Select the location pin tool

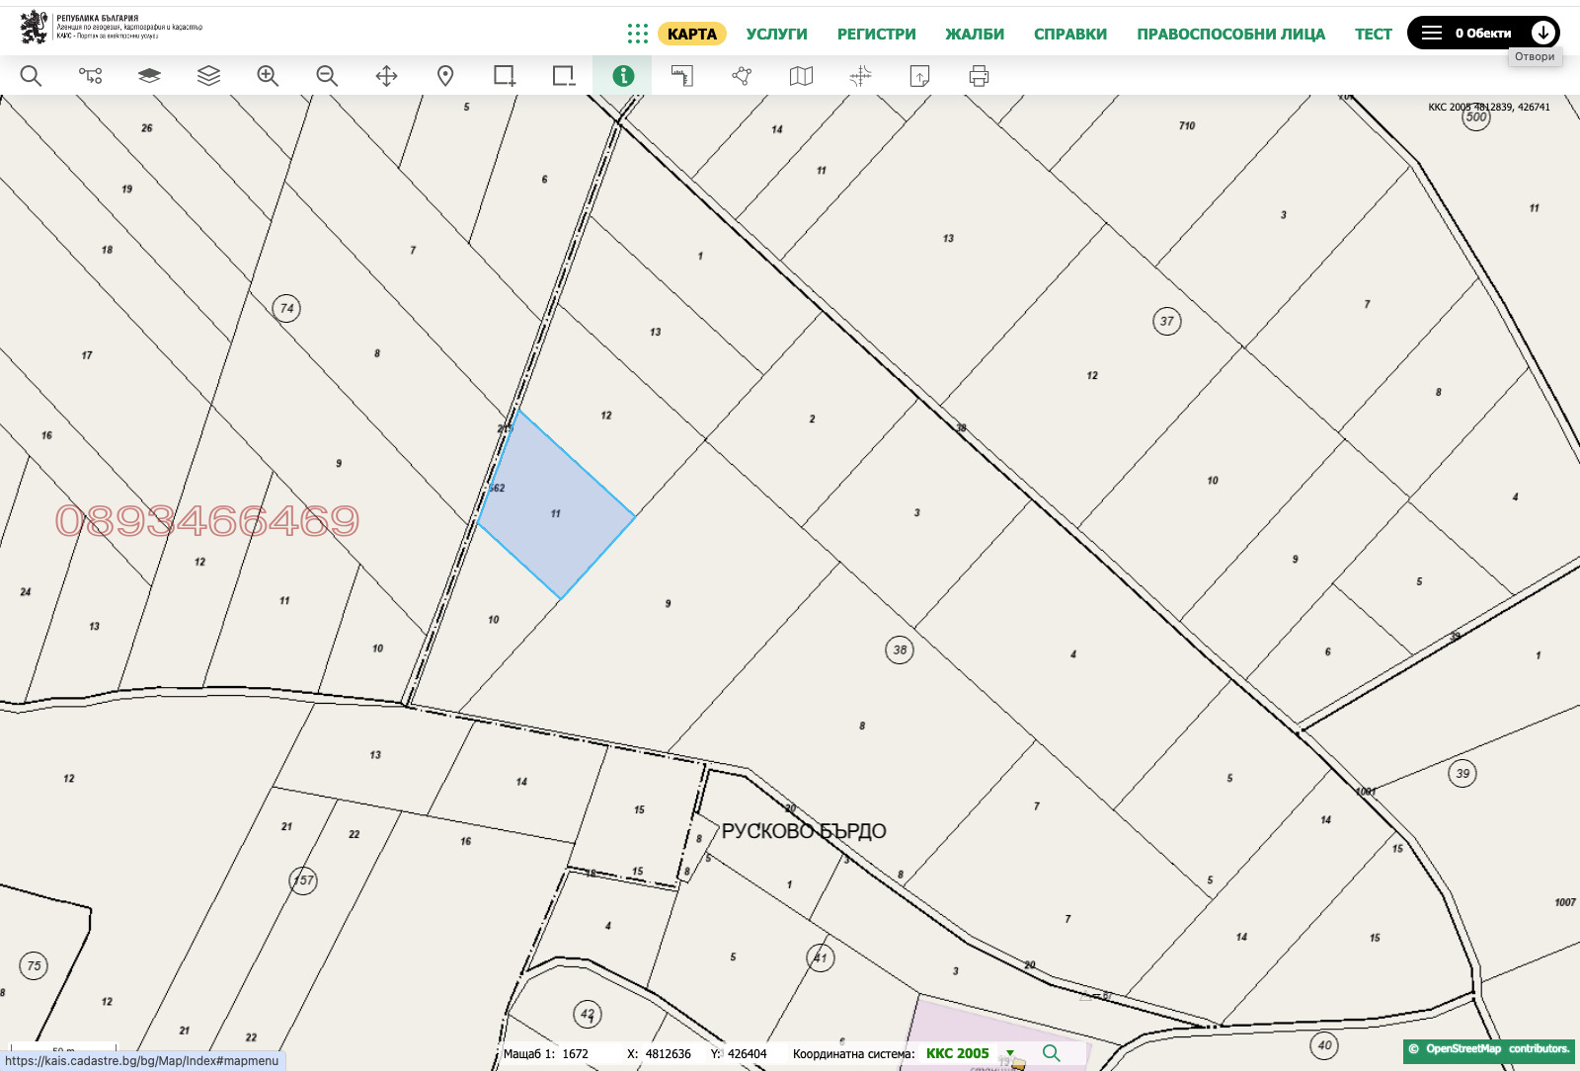pyautogui.click(x=445, y=76)
